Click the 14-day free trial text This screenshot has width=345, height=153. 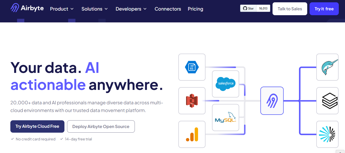click(x=78, y=139)
